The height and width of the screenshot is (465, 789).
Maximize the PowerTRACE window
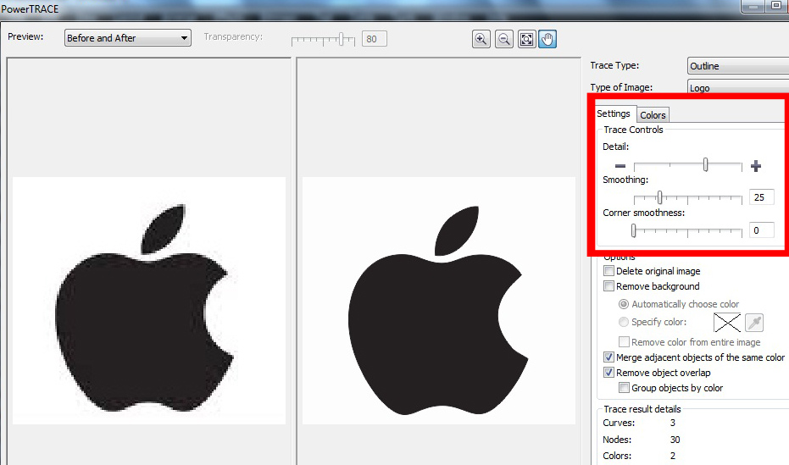[777, 6]
